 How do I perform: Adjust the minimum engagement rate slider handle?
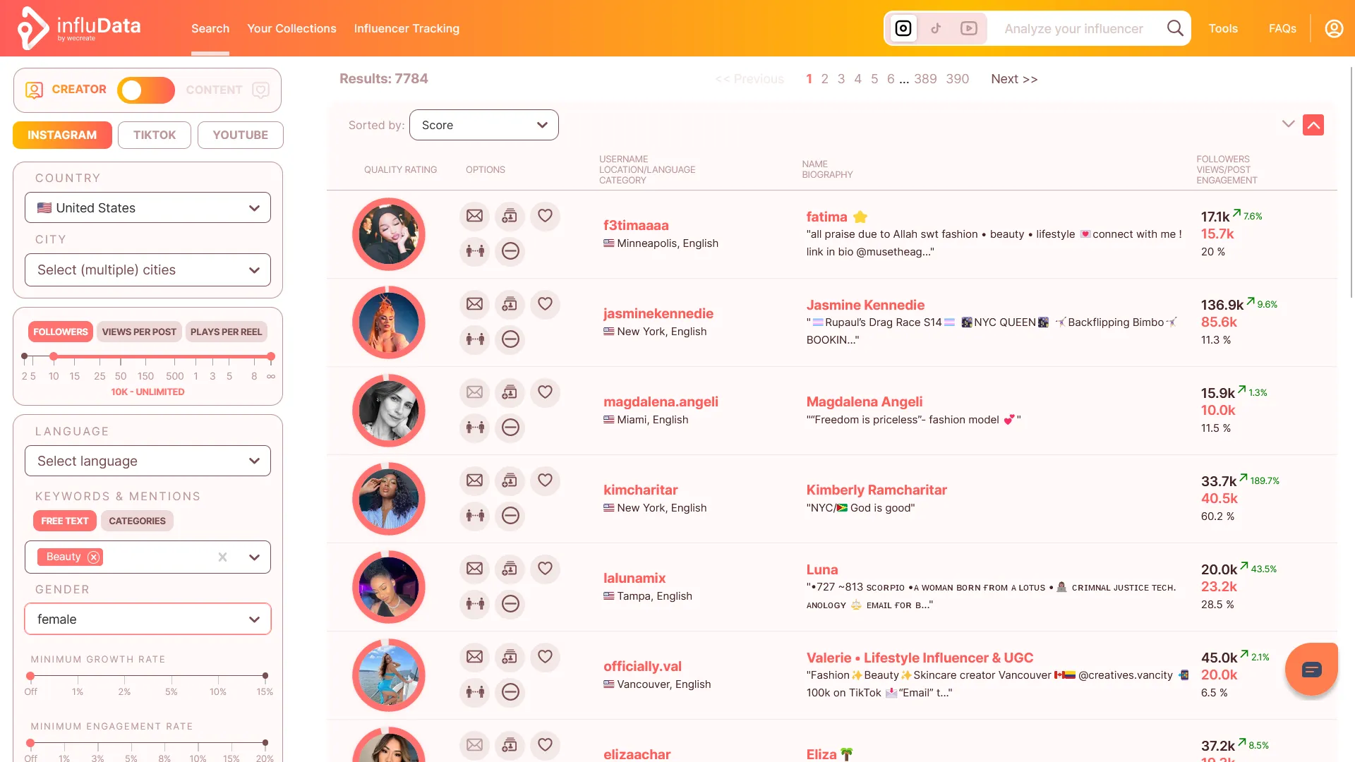[30, 743]
